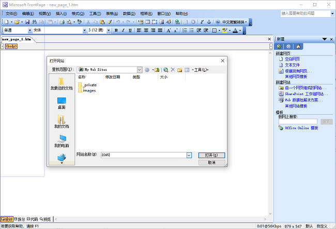
Task: Click the Blank Page link
Action: pos(292,59)
